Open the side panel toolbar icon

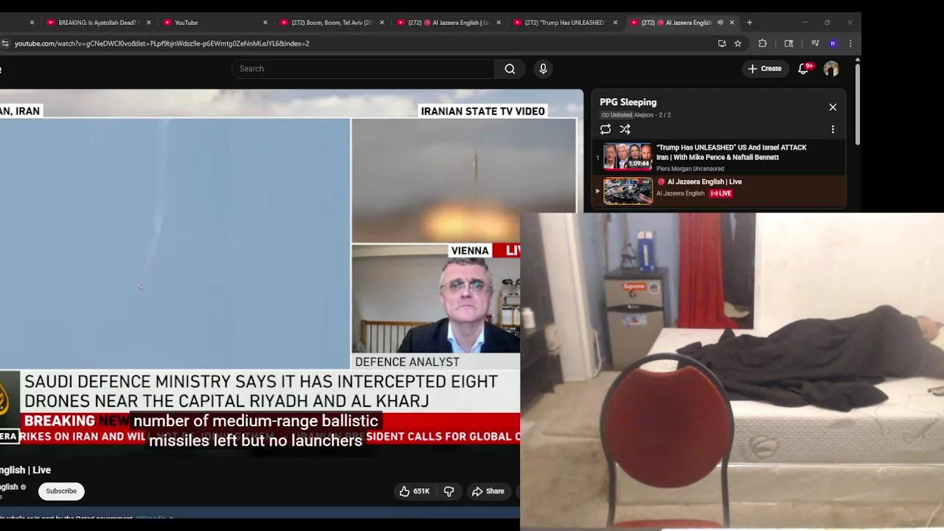click(x=788, y=44)
